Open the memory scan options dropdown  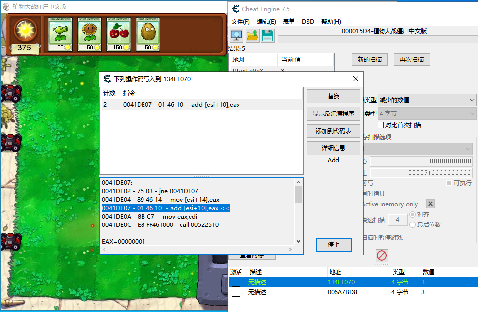click(x=418, y=149)
